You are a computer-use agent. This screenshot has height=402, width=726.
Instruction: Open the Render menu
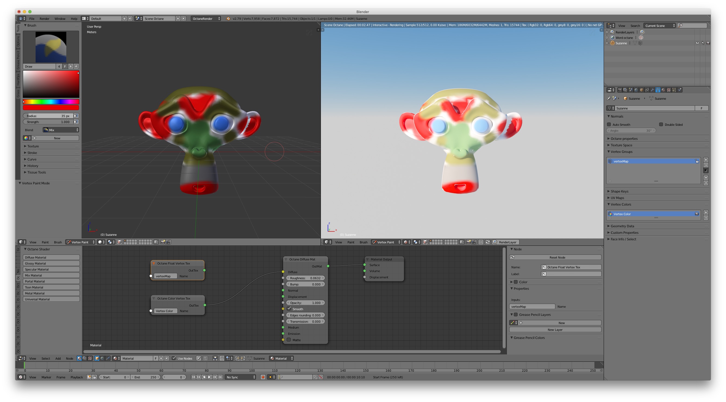tap(44, 18)
